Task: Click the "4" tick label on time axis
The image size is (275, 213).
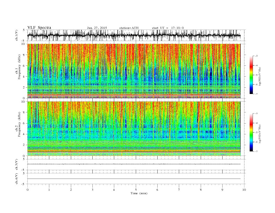Action: [114, 190]
